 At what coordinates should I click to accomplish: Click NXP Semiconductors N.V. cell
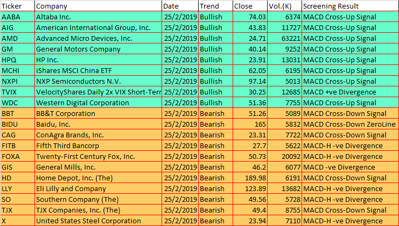(98, 81)
